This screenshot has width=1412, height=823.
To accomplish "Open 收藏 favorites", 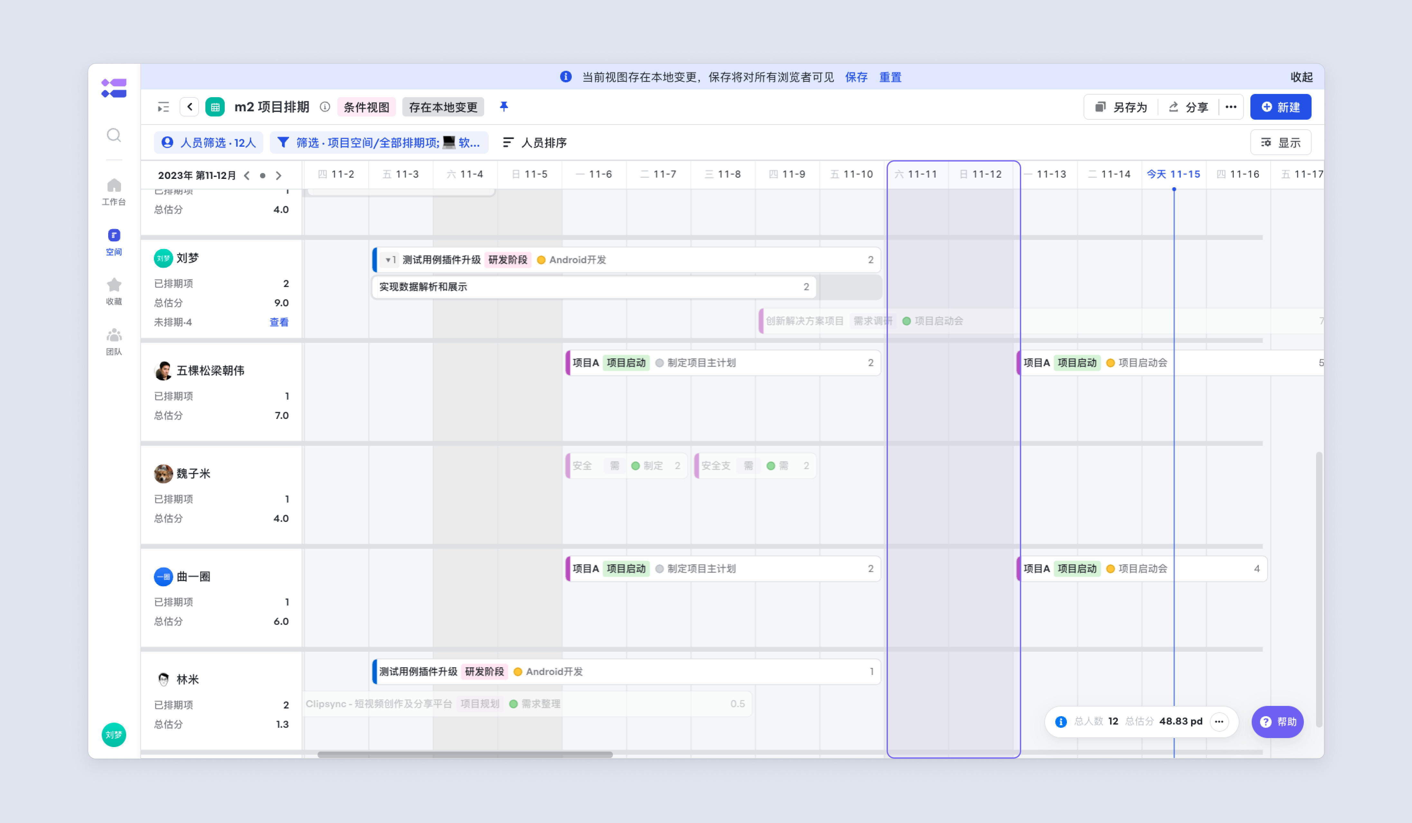I will pos(114,291).
